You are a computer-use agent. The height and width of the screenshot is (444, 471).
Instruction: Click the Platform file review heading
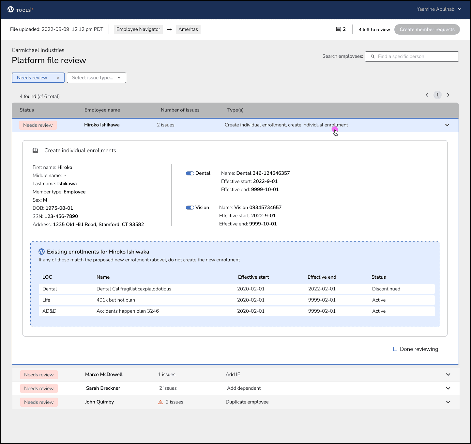[x=49, y=60]
